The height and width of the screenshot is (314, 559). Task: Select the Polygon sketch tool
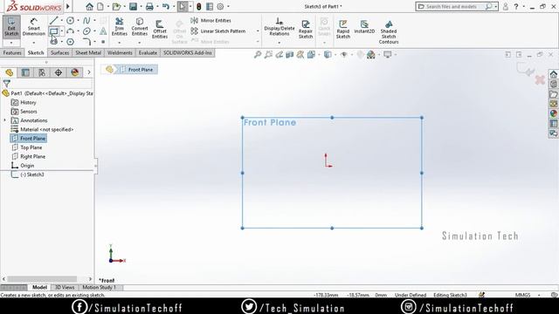[70, 42]
